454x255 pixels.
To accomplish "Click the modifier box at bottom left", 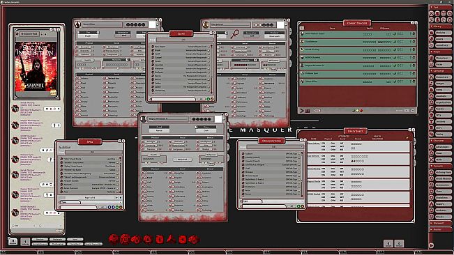I will [13, 241].
